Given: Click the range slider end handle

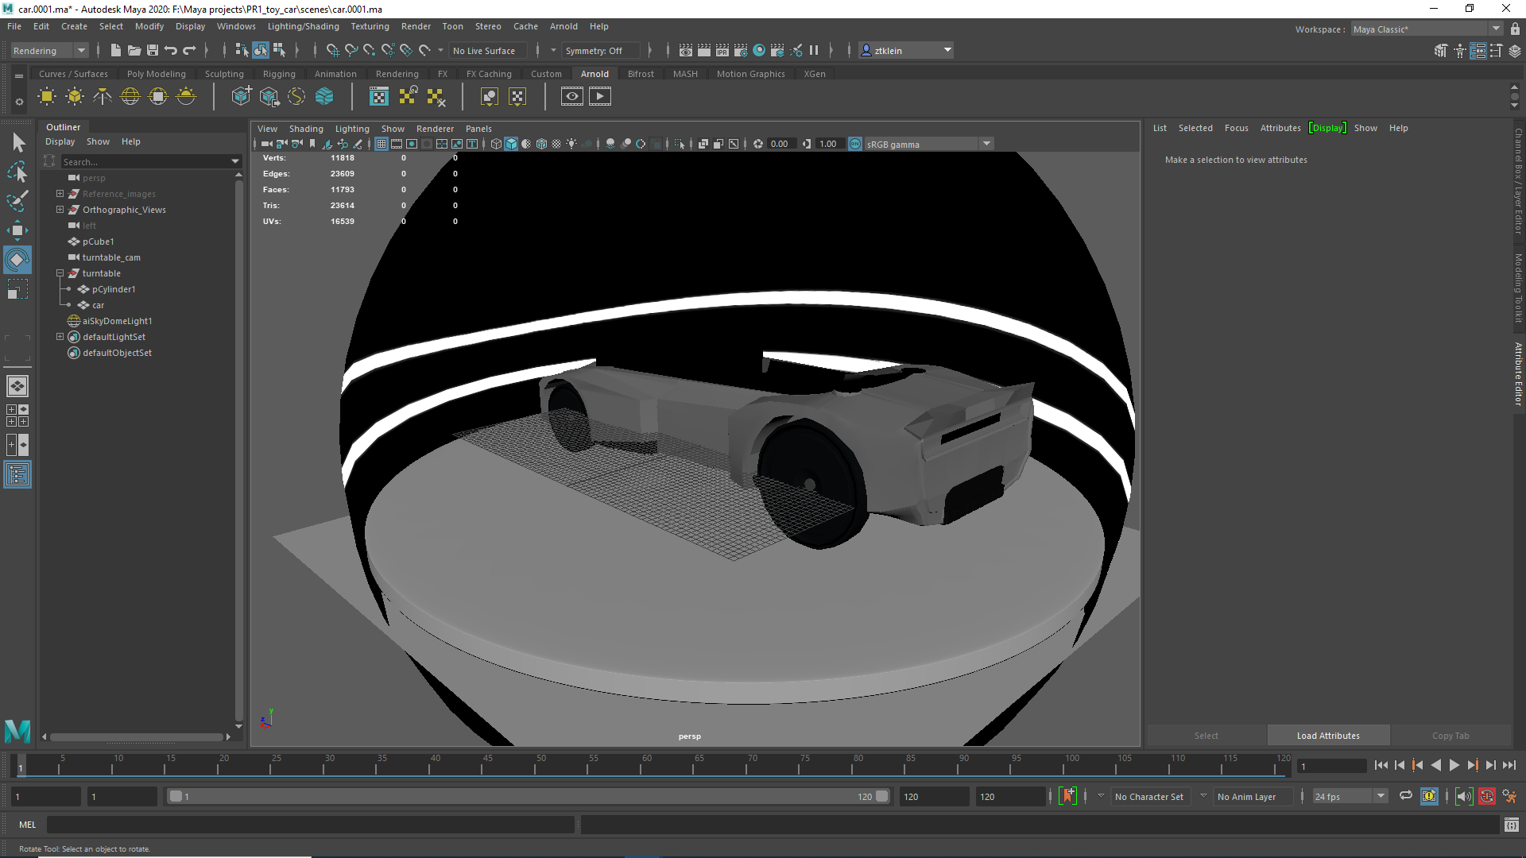Looking at the screenshot, I should 881,796.
